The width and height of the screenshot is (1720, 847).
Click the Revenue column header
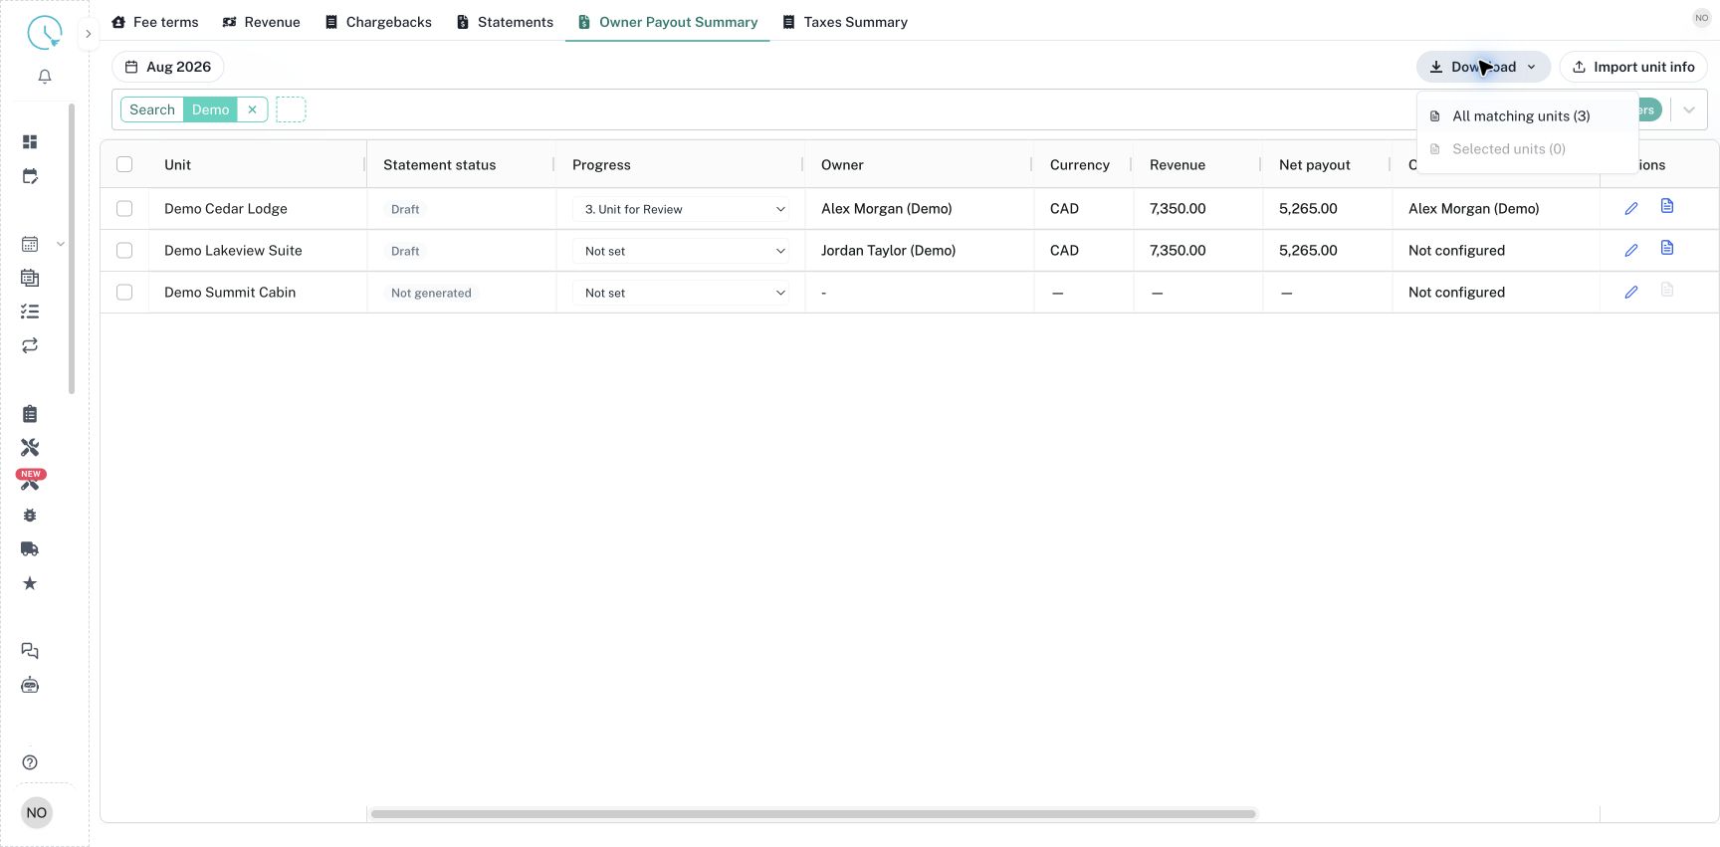pos(1177,165)
